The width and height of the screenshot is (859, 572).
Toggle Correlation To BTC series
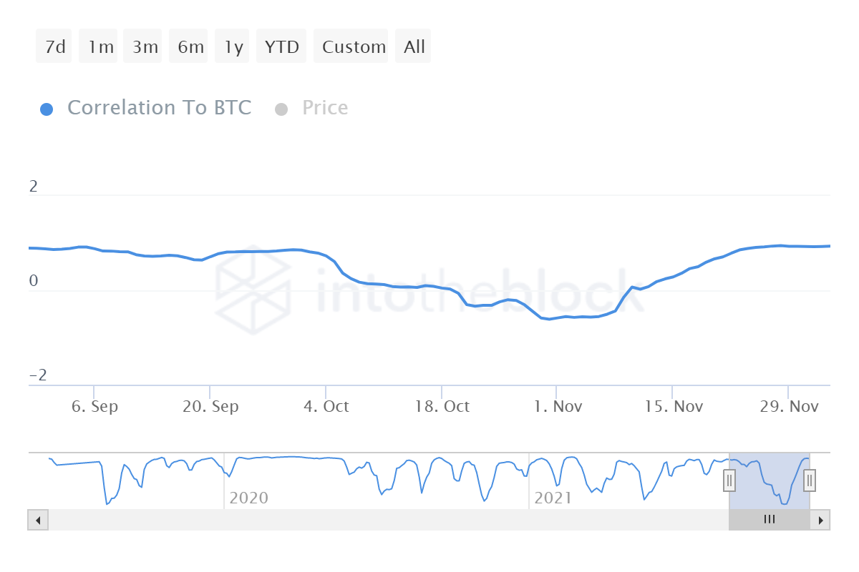(x=159, y=108)
